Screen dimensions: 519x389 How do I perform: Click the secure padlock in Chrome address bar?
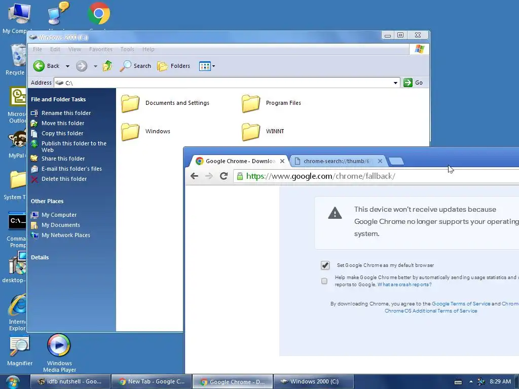(240, 176)
